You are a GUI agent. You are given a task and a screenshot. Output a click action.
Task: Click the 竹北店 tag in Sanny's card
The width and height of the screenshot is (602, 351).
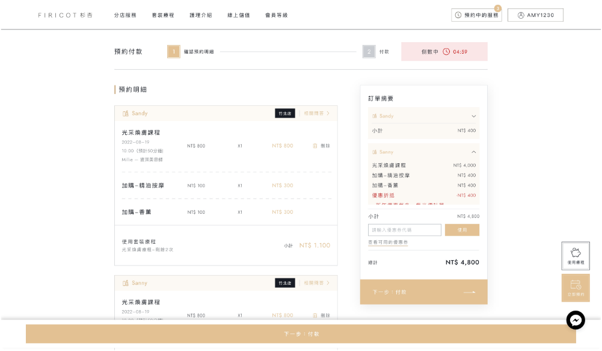[x=285, y=283]
